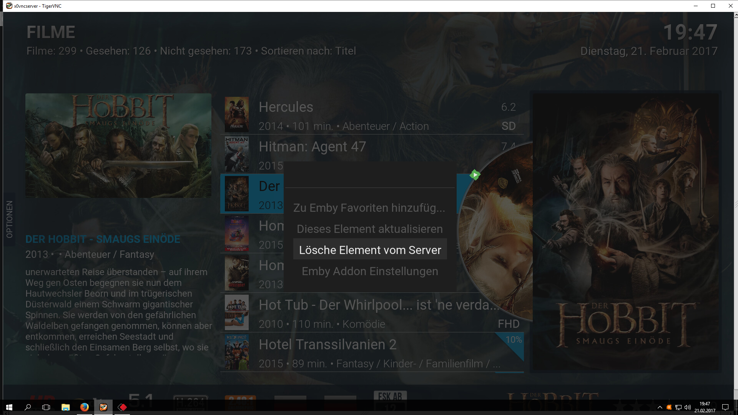Open the Action Center notifications icon

coord(725,407)
